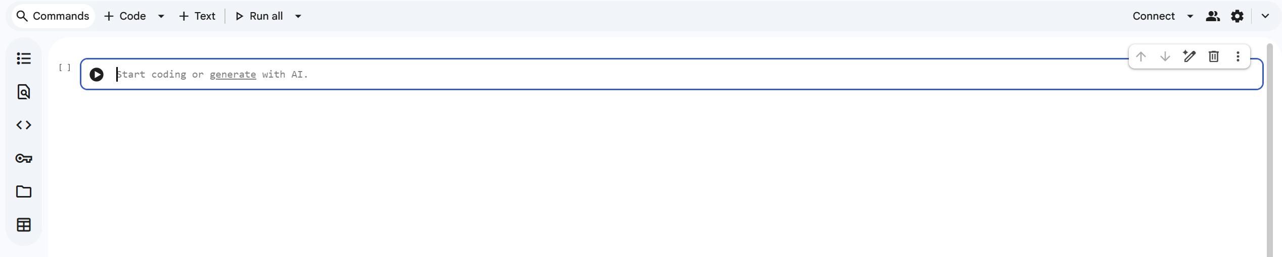Open the cell's more options menu
1282x257 pixels.
[x=1238, y=56]
